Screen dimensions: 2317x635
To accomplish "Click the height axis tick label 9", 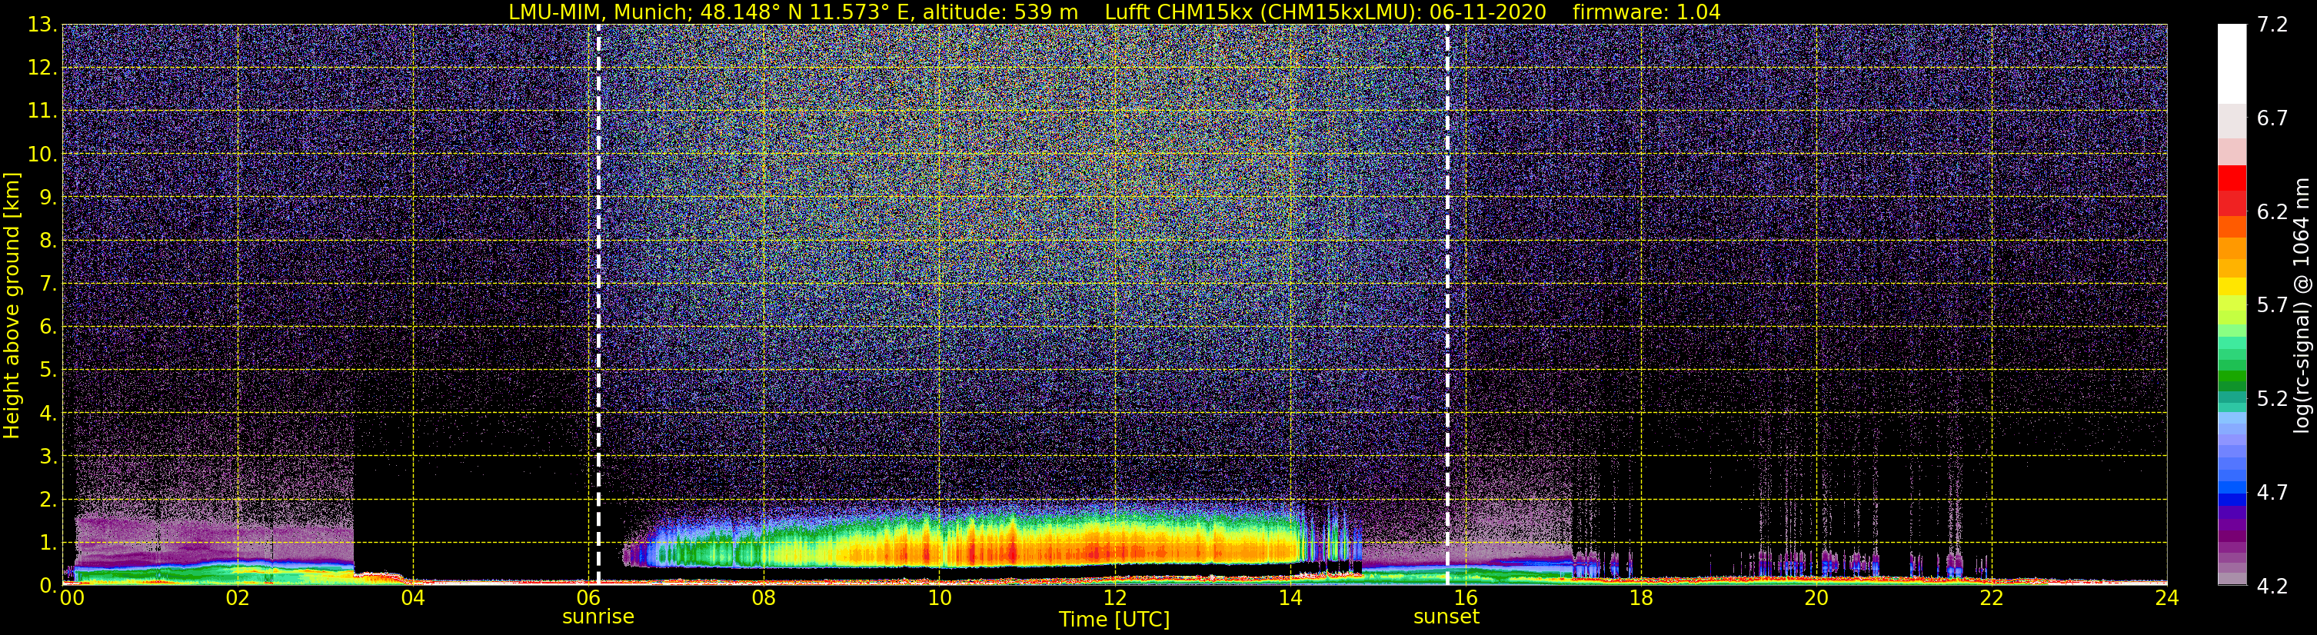I will pyautogui.click(x=48, y=198).
